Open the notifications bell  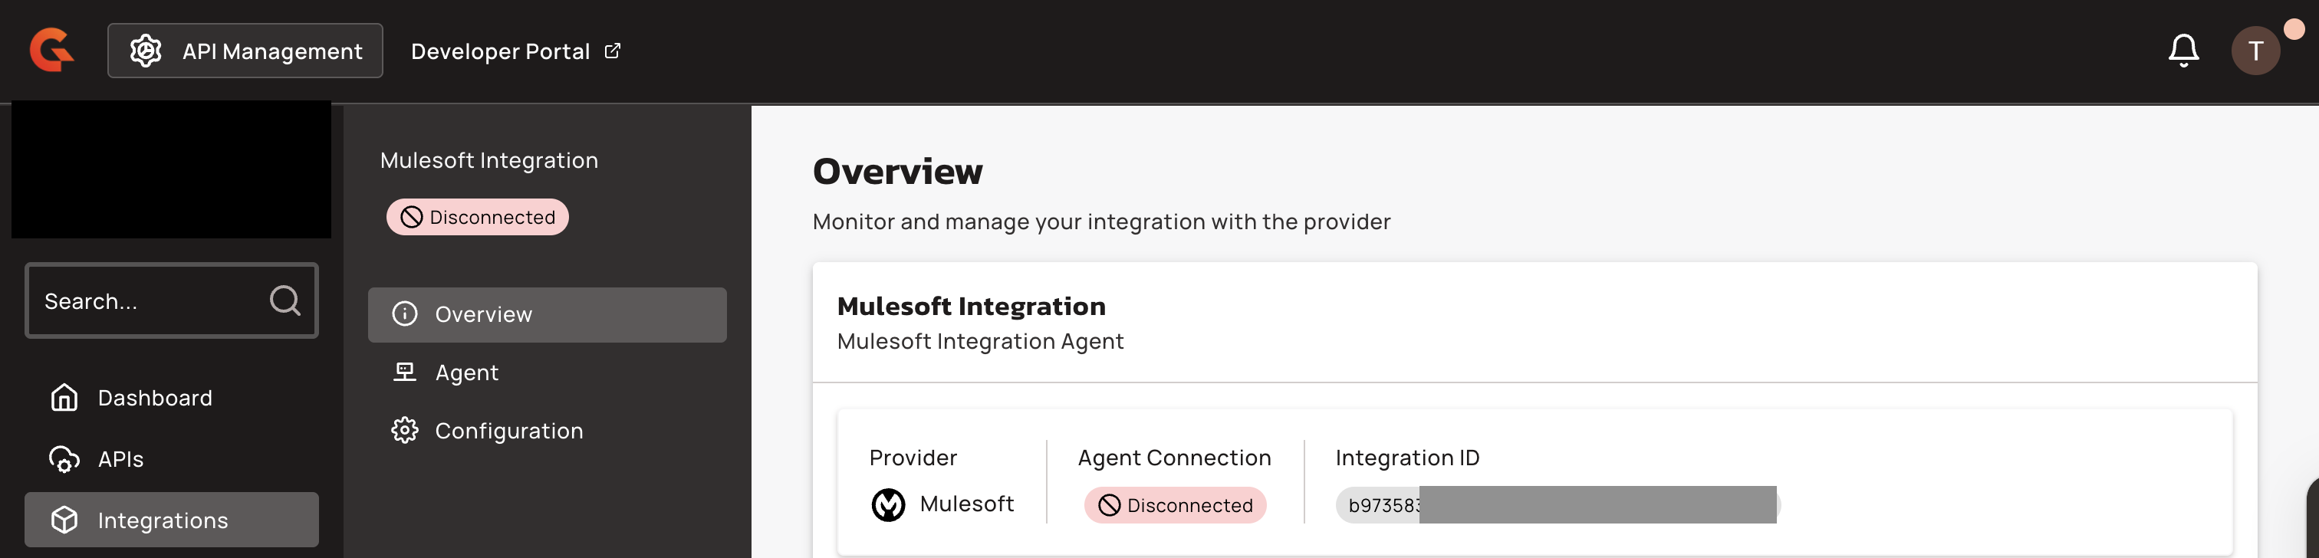(x=2182, y=51)
